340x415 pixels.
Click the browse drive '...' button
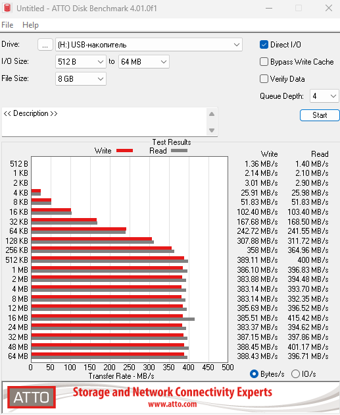click(x=45, y=45)
